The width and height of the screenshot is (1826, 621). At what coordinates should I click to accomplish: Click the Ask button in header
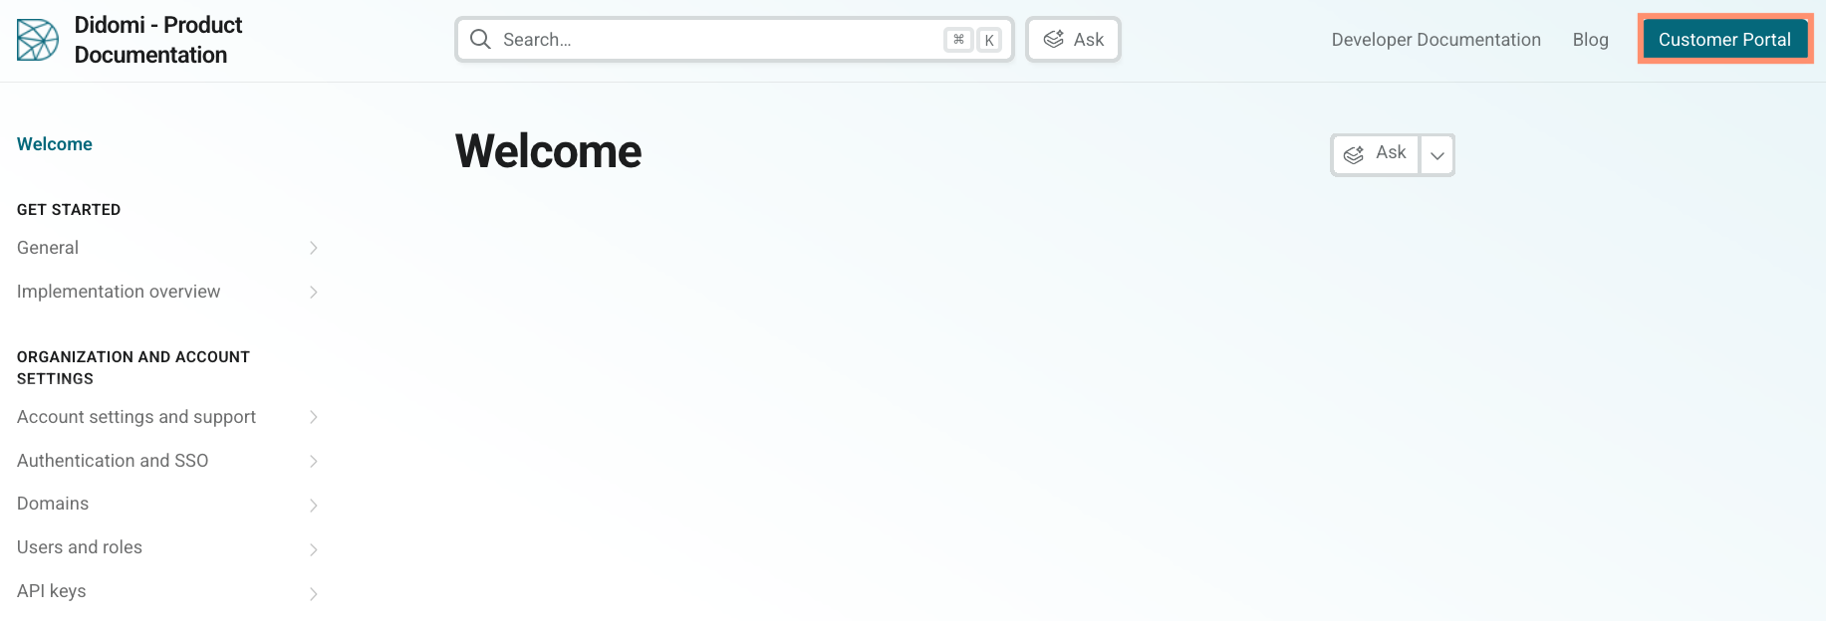coord(1073,40)
